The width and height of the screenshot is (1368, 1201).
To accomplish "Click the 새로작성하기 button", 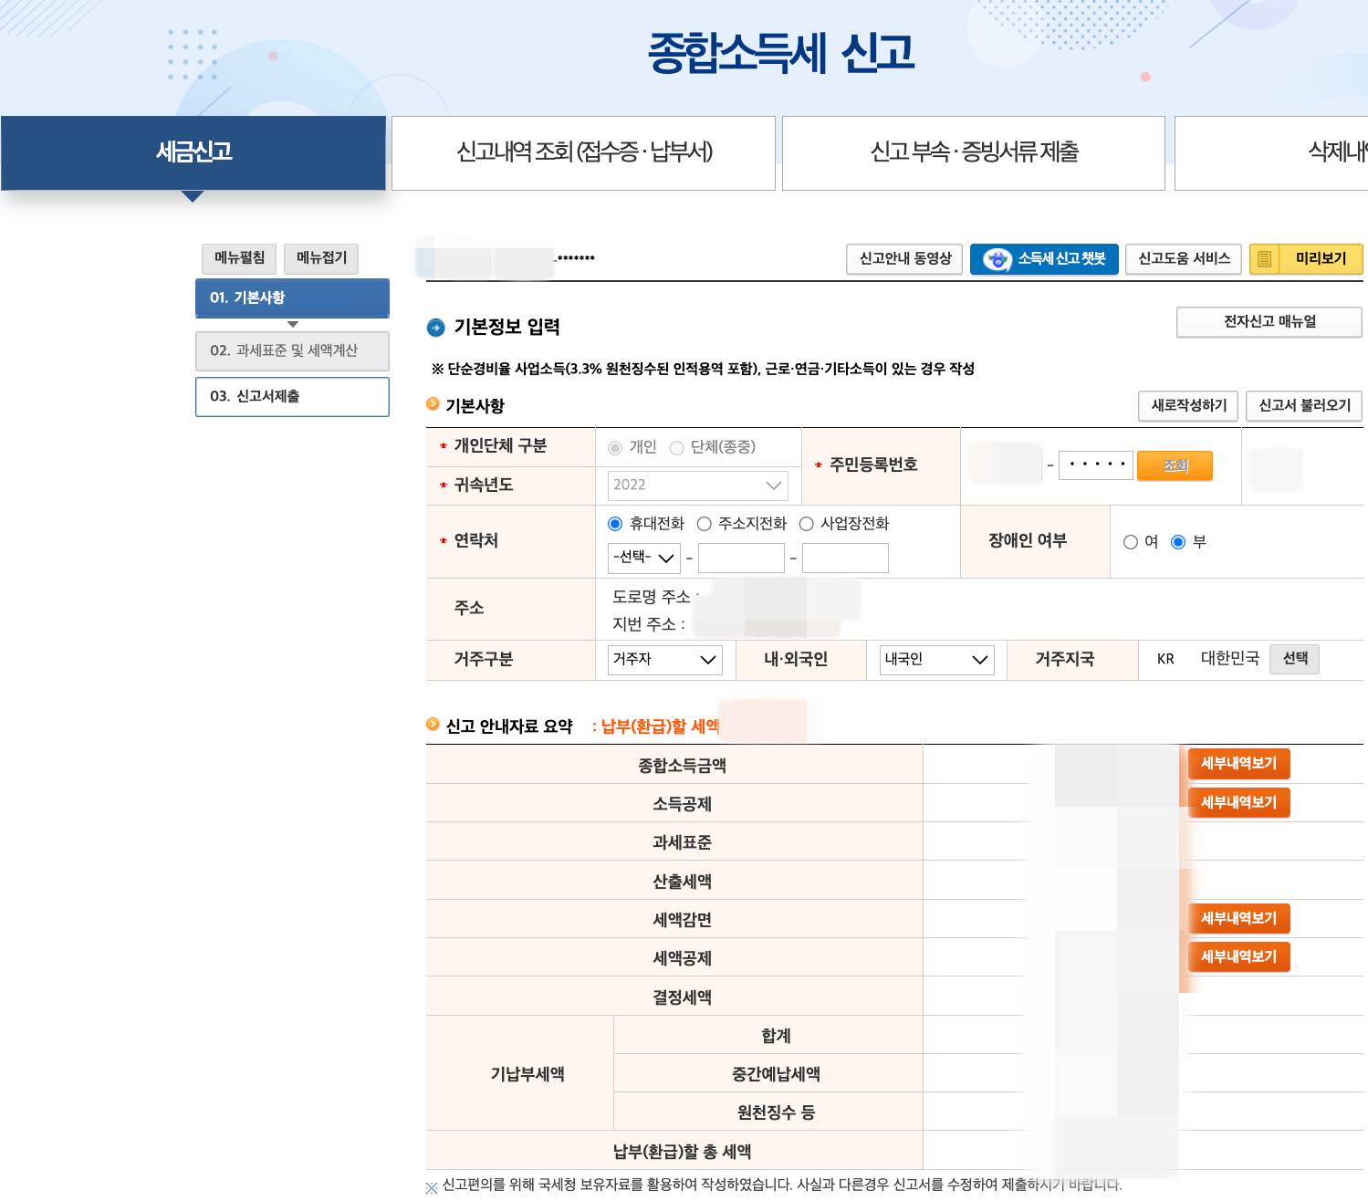I will pyautogui.click(x=1187, y=406).
